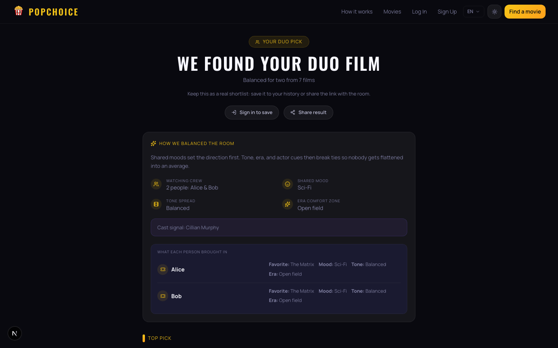Viewport: 558px width, 348px height.
Task: Open the Sign Up link
Action: pyautogui.click(x=447, y=12)
